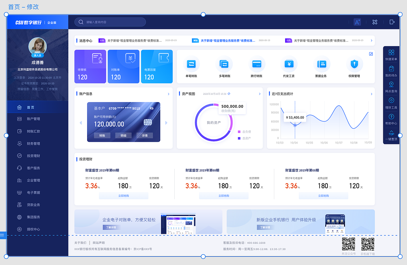Image resolution: width=407 pixels, height=265 pixels.
Task: Open highlighted 通知 message link
Action: [228, 41]
